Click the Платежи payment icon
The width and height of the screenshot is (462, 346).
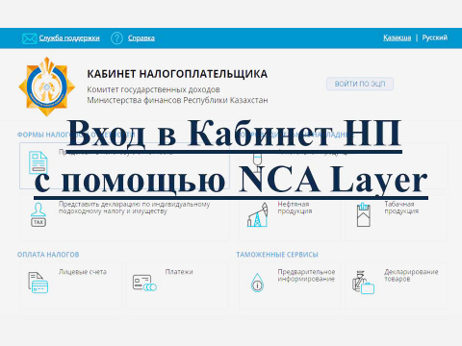144,283
